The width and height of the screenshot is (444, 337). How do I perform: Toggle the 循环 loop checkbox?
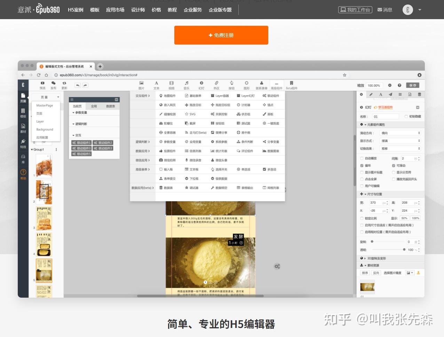[x=362, y=165]
